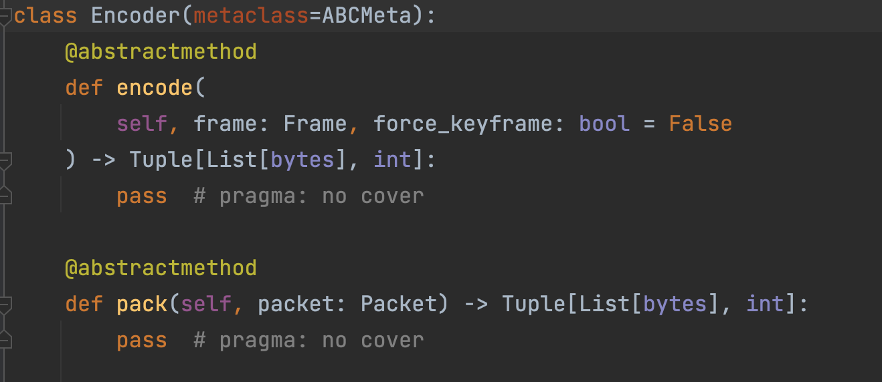The height and width of the screenshot is (382, 882).
Task: Click the ABCMeta identifier
Action: click(x=367, y=16)
